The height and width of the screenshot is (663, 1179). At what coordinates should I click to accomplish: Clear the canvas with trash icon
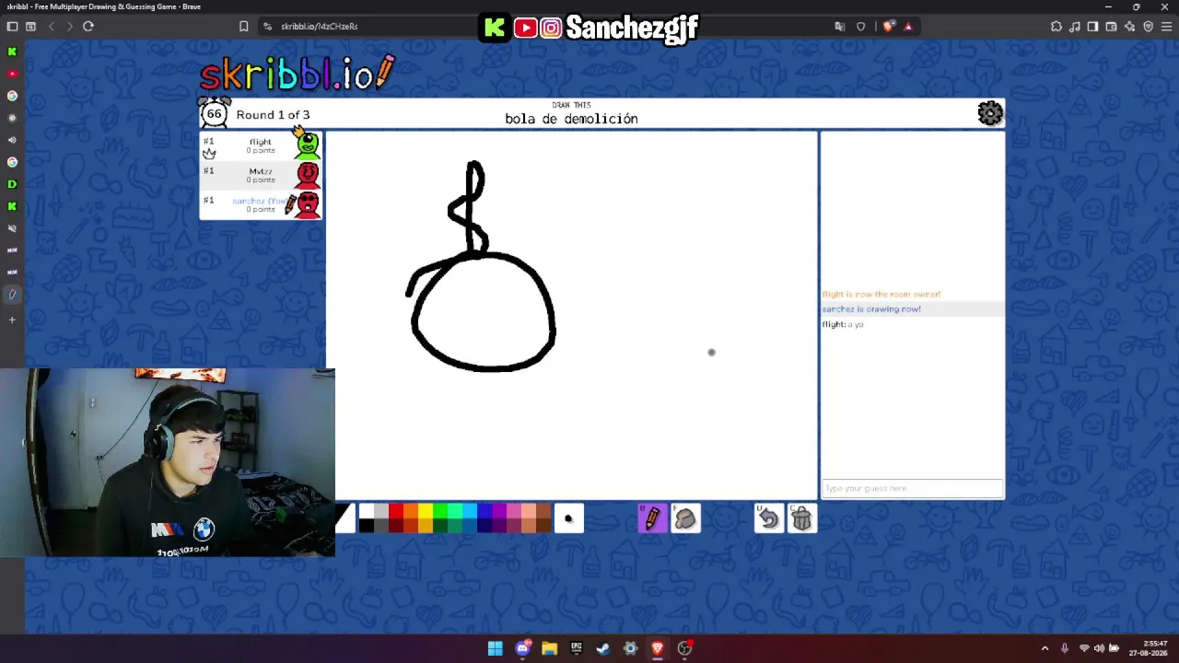point(801,519)
